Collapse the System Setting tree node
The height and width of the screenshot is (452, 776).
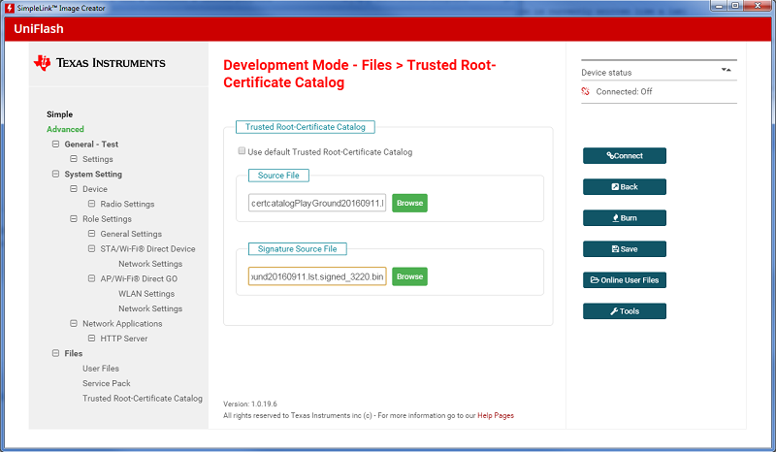click(55, 175)
